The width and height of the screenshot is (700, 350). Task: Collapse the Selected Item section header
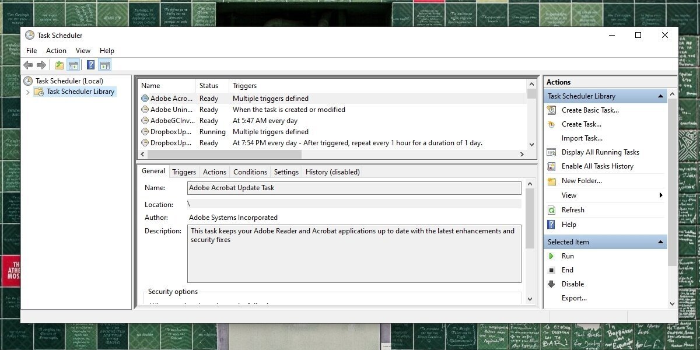[x=661, y=242]
